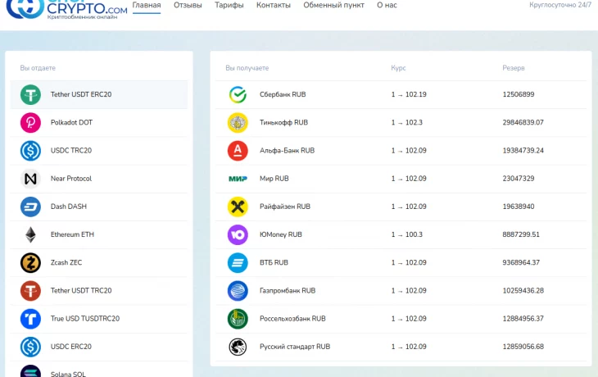This screenshot has height=377, width=598.
Task: Navigate to Обменный пункт
Action: pyautogui.click(x=333, y=5)
